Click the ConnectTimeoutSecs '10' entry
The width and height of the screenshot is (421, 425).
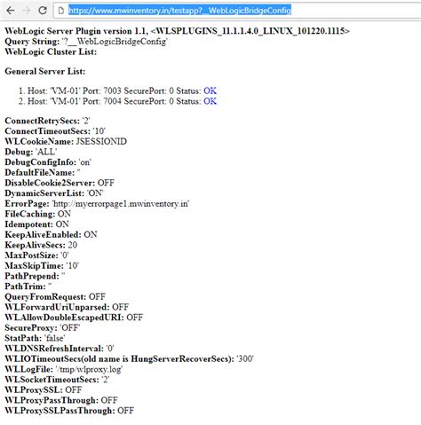pos(55,131)
